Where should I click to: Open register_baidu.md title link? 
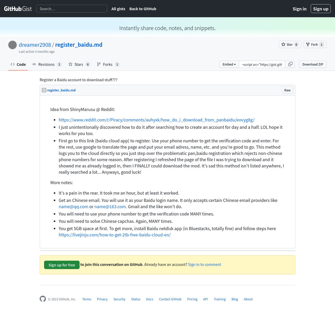point(79,45)
